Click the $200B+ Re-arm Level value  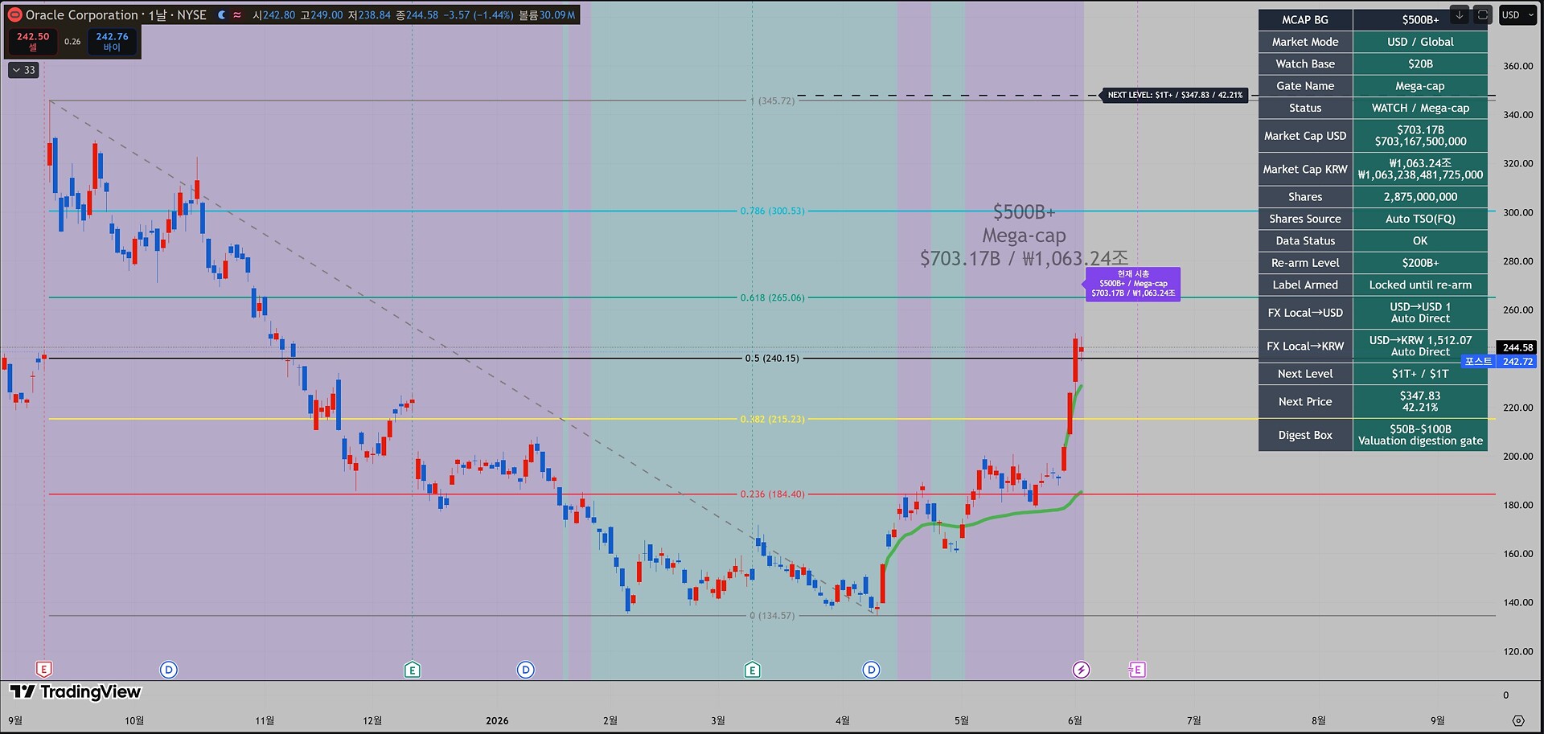pos(1420,263)
